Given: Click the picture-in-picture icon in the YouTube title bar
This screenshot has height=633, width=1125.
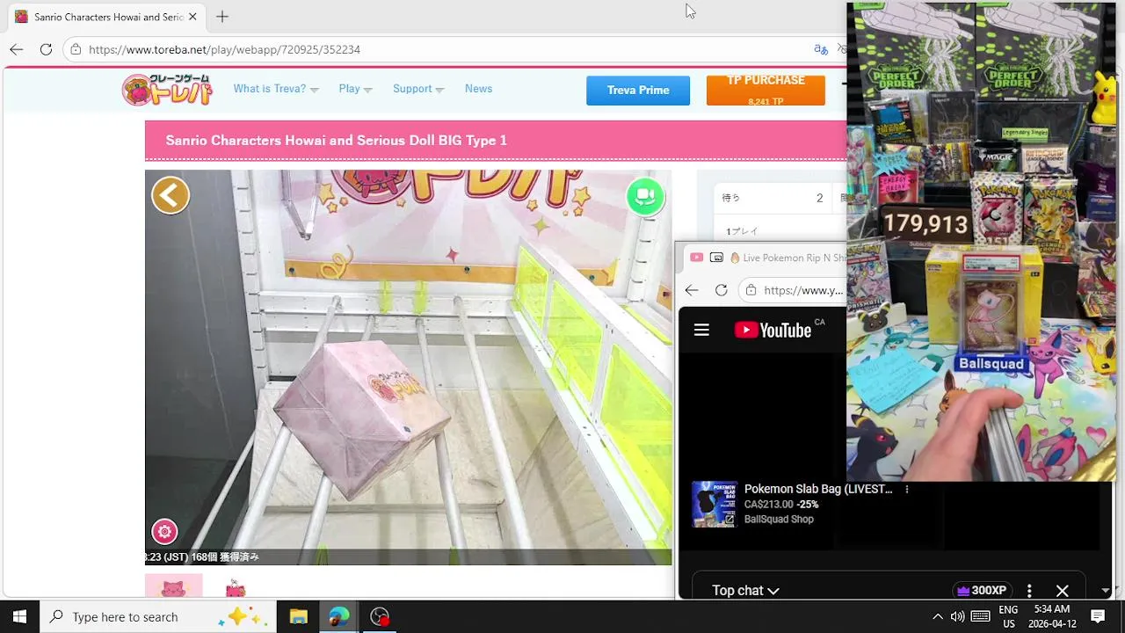Looking at the screenshot, I should pyautogui.click(x=716, y=258).
